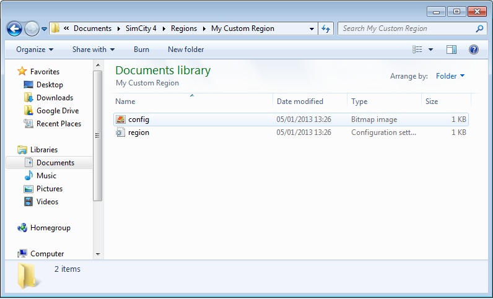493x299 pixels.
Task: Click the navigation pane scrollbar thumb
Action: coord(97,136)
